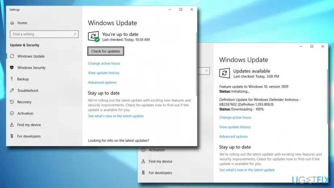Viewport: 334px width, 188px height.
Task: Maximize the back Settings window
Action: [312, 46]
